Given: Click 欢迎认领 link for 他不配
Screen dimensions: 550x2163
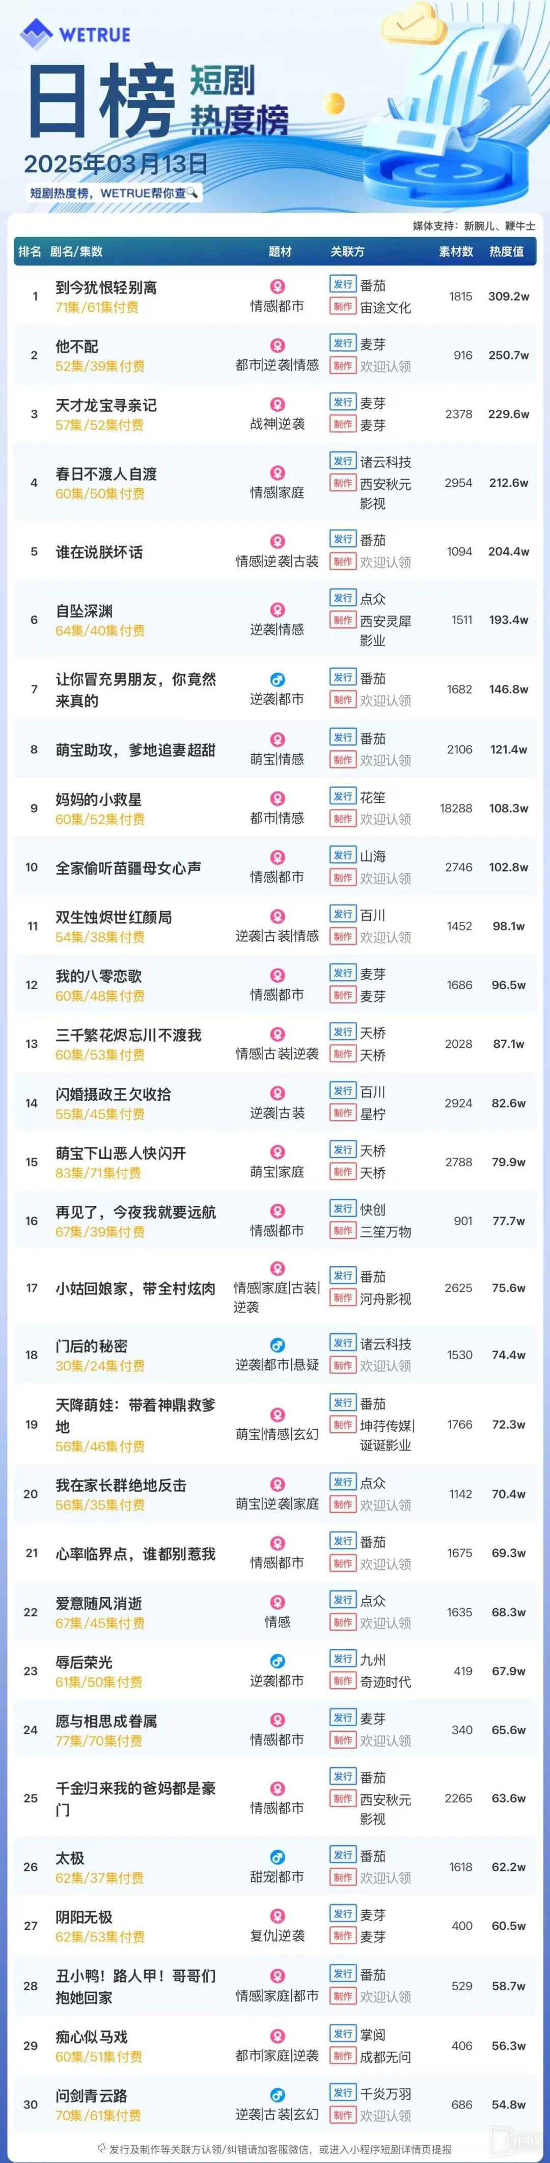Looking at the screenshot, I should pyautogui.click(x=386, y=366).
